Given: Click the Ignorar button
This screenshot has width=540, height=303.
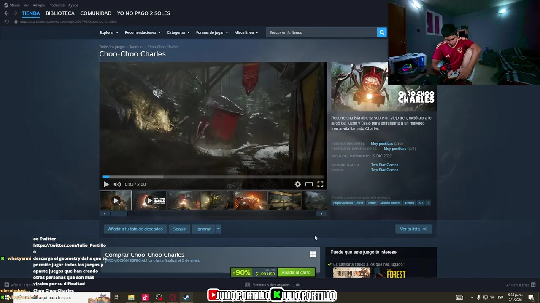Looking at the screenshot, I should coord(203,229).
